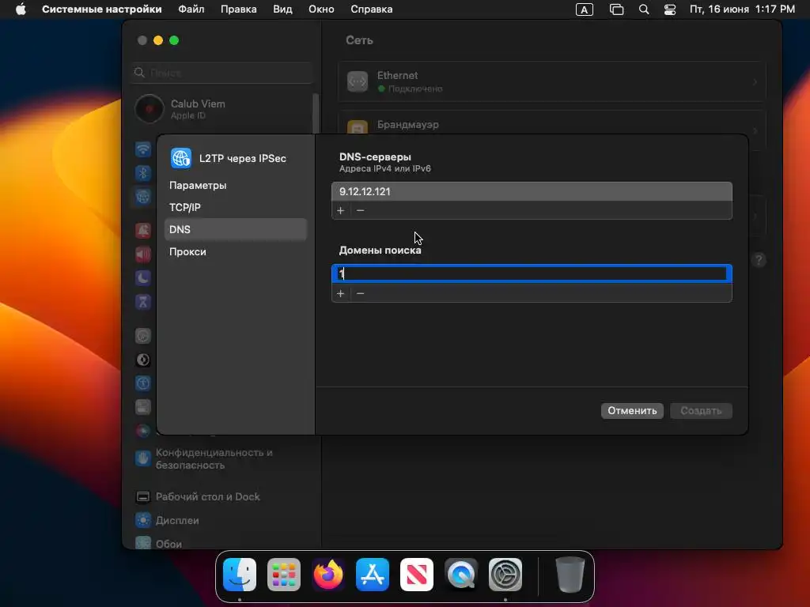Open the Notifications bell sidebar icon

click(x=143, y=230)
